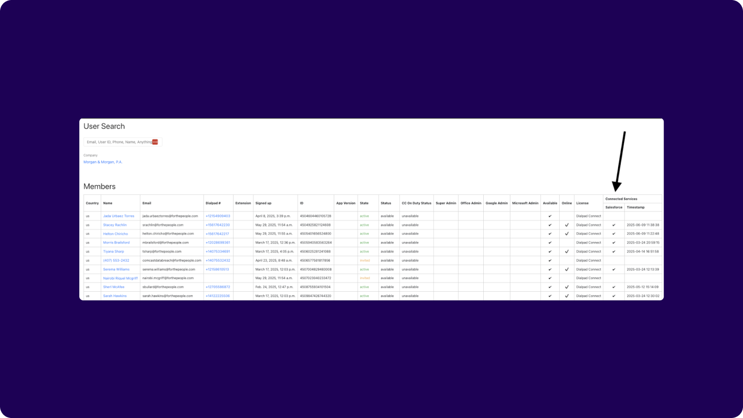Click Sarah Hawkins's Salesforce connection checkmark
The image size is (743, 418).
click(x=613, y=296)
